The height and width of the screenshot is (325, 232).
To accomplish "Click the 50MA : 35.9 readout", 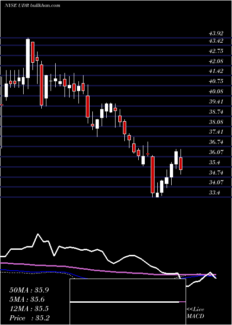I will pos(29,290).
